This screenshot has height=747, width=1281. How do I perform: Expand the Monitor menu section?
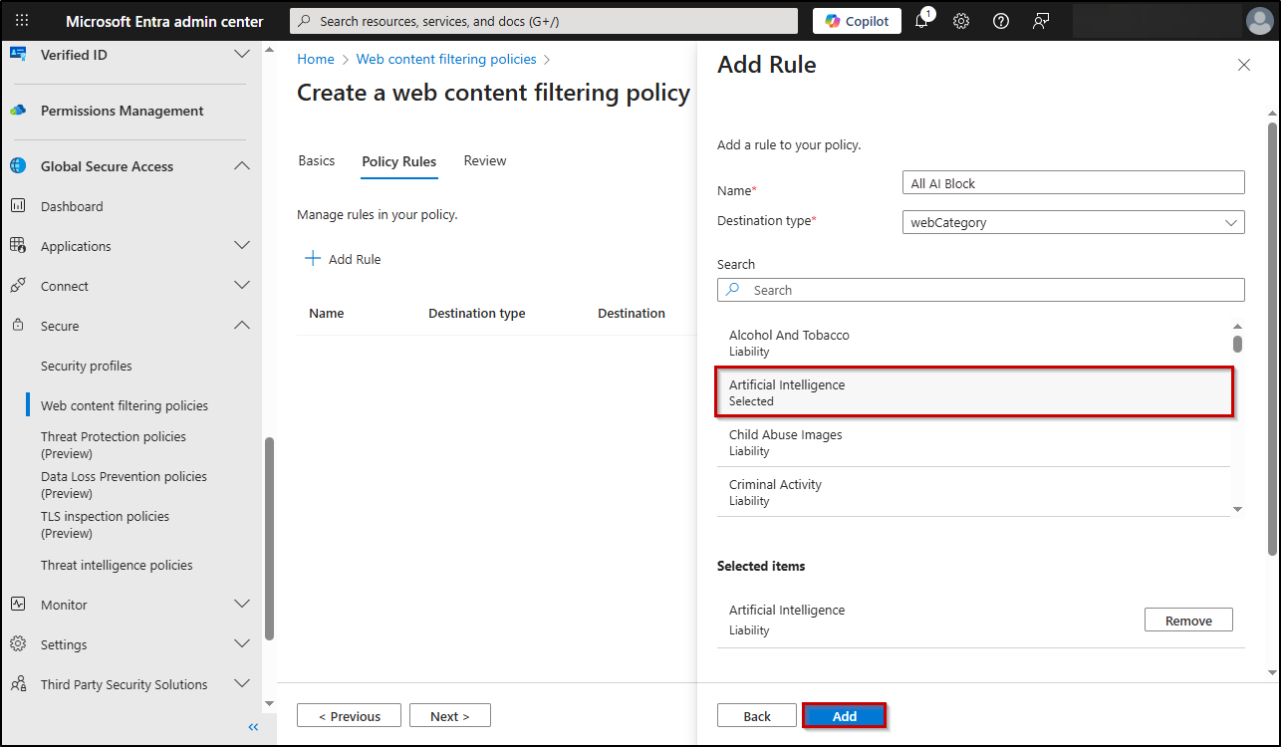(241, 605)
